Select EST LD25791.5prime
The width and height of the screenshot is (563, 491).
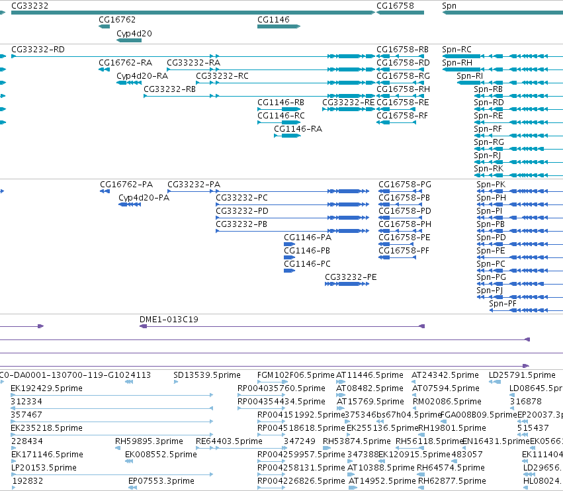point(522,375)
